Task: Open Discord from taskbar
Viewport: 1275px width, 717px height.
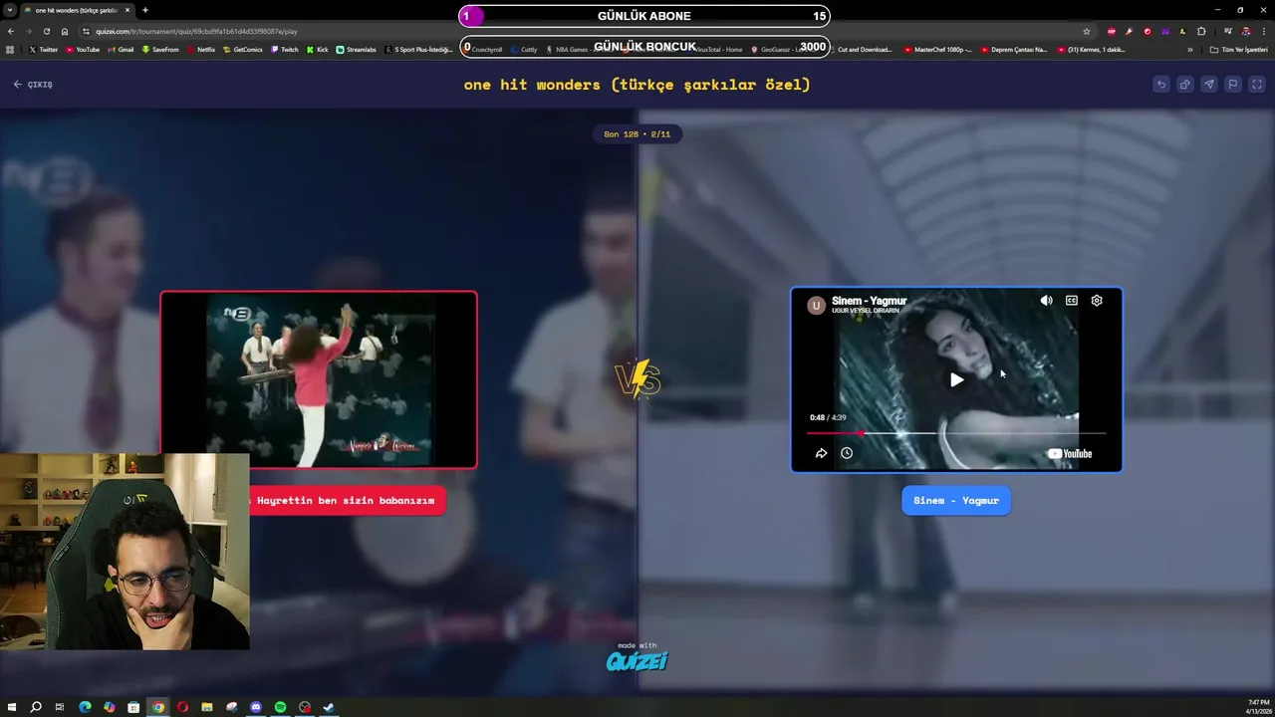Action: point(256,707)
